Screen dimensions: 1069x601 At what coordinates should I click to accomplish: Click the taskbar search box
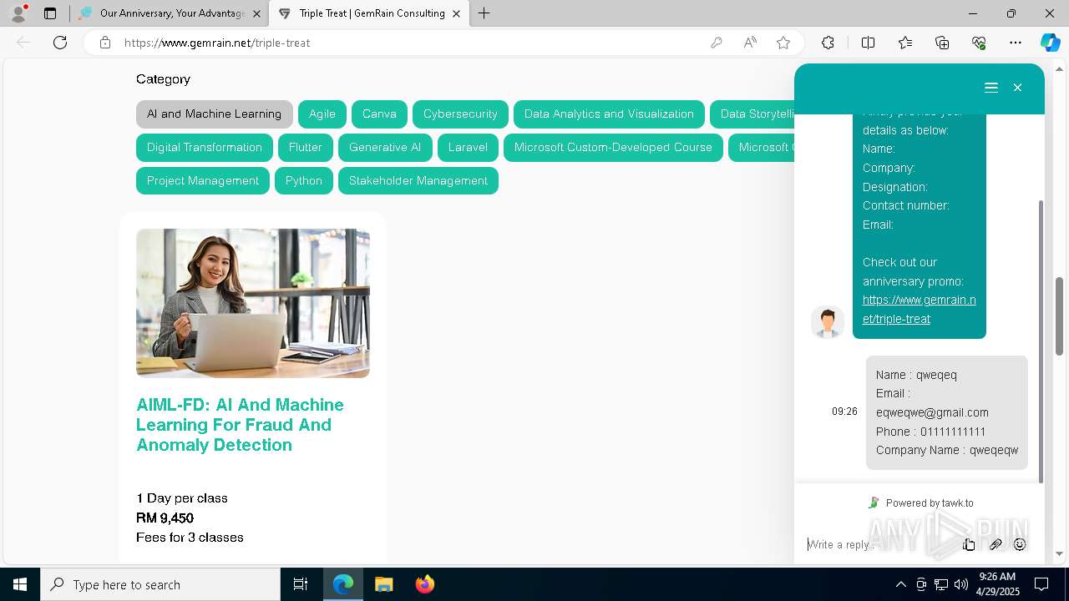pos(160,584)
